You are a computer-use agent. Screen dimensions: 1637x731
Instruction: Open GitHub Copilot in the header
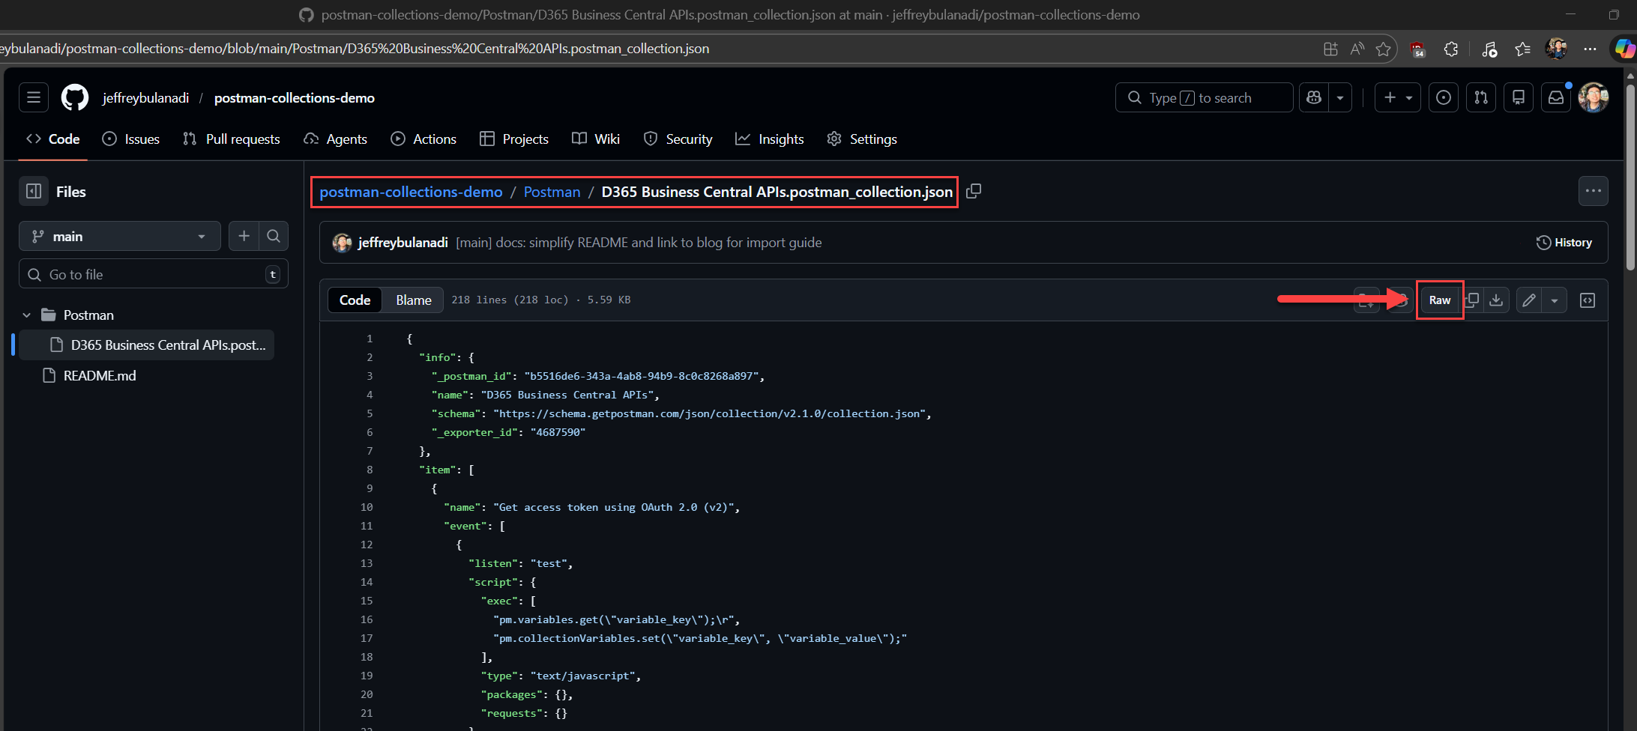1313,97
